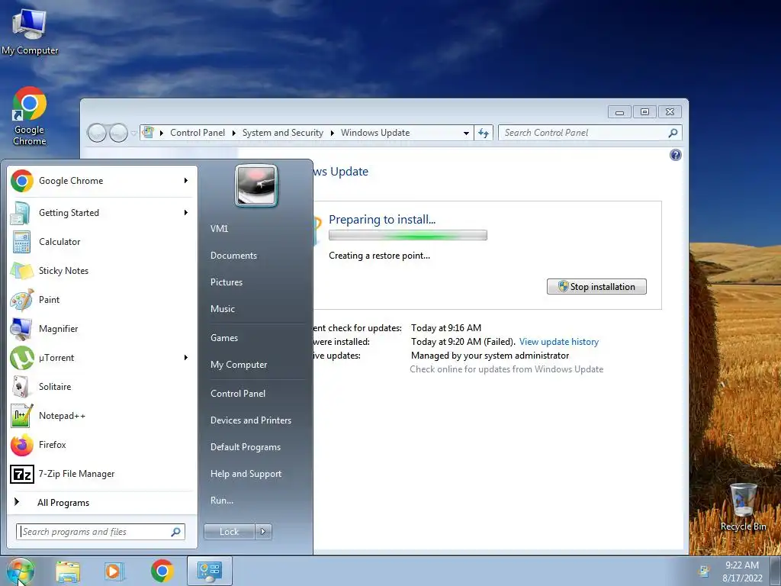The height and width of the screenshot is (586, 781).
Task: Click the Chrome icon on the taskbar
Action: [162, 571]
